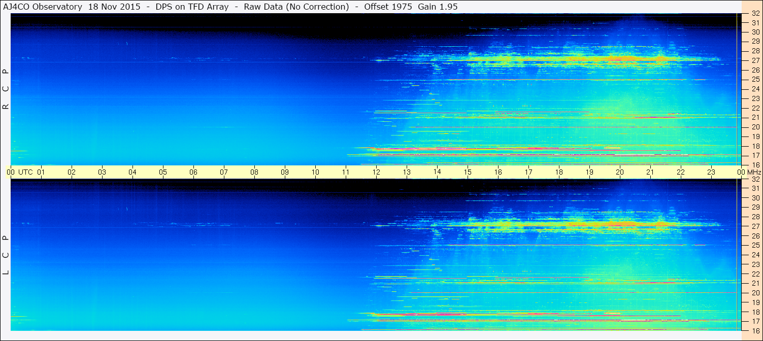Choose the 23 hour mark on time axis
This screenshot has width=763, height=341.
pos(711,172)
